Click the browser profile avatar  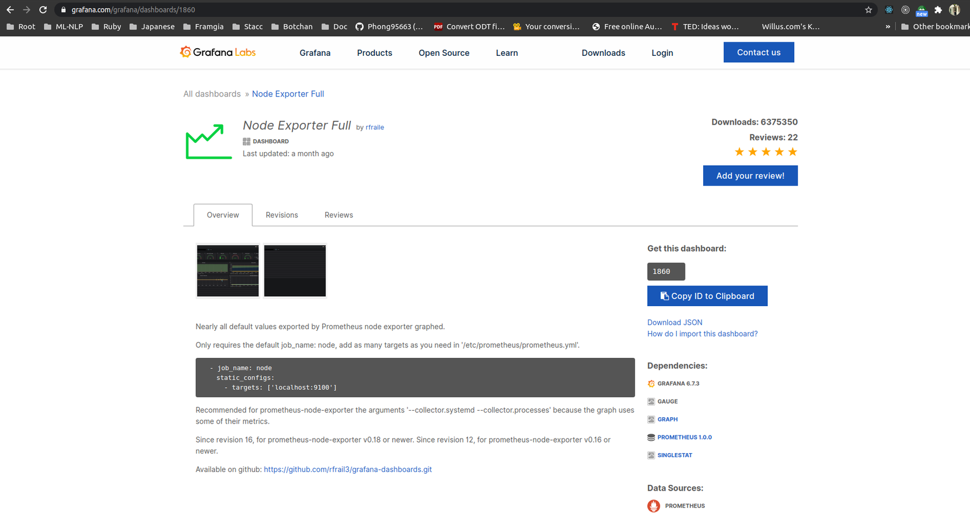pos(955,9)
